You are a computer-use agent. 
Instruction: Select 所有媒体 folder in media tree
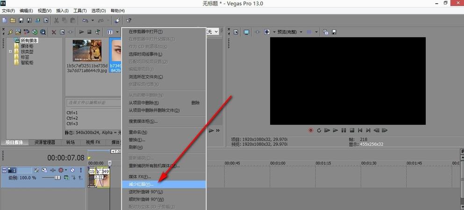[29, 41]
